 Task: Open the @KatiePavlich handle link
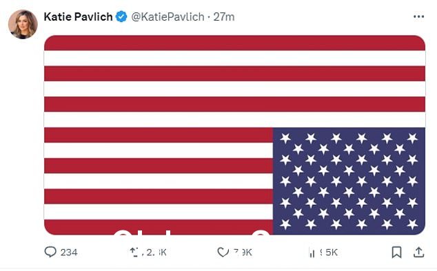167,17
